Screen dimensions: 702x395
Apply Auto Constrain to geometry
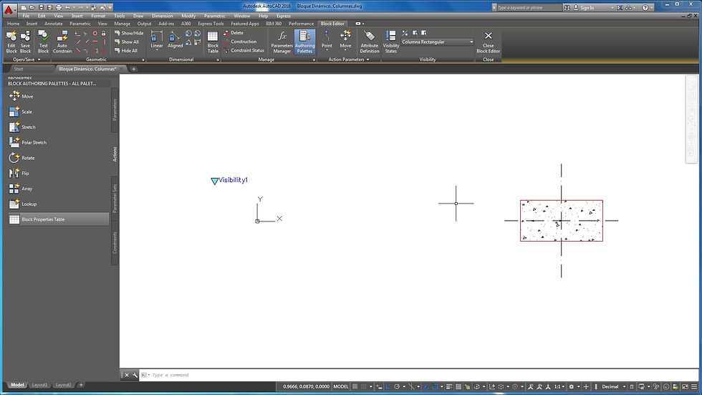[62, 42]
